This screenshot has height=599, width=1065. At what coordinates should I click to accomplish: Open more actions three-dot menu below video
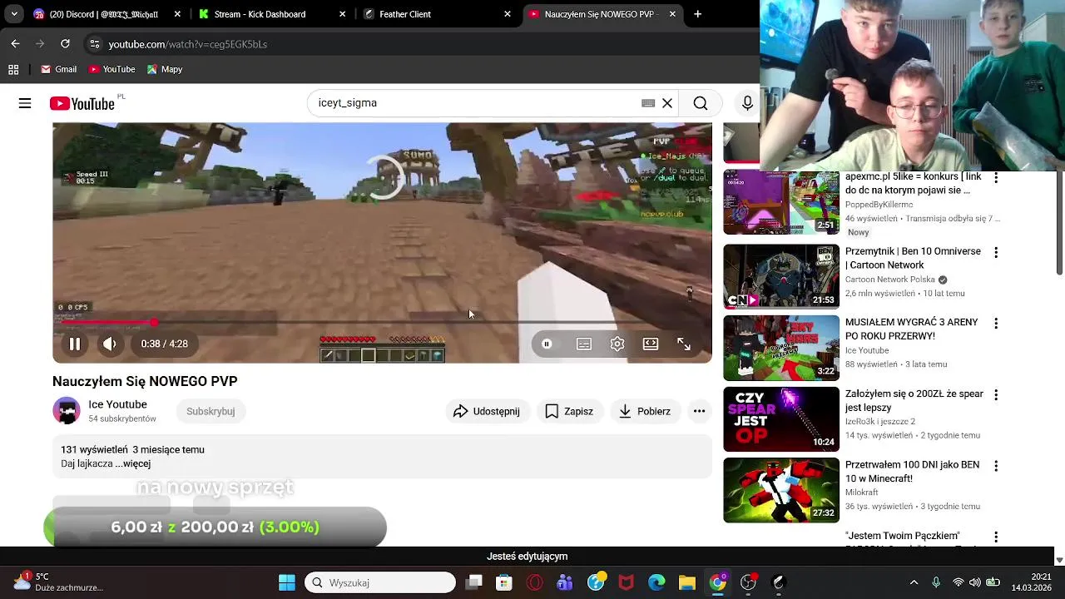coord(699,411)
